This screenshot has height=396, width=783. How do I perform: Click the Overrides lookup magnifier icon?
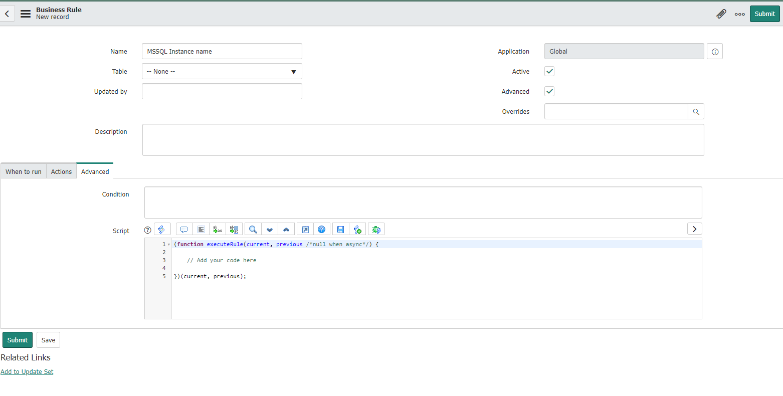696,112
